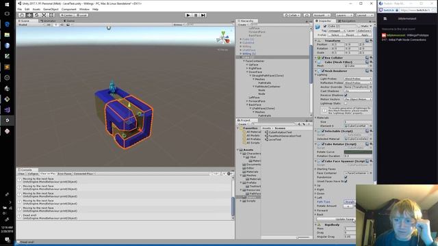Toggle scene audio button

pyautogui.click(x=62, y=25)
